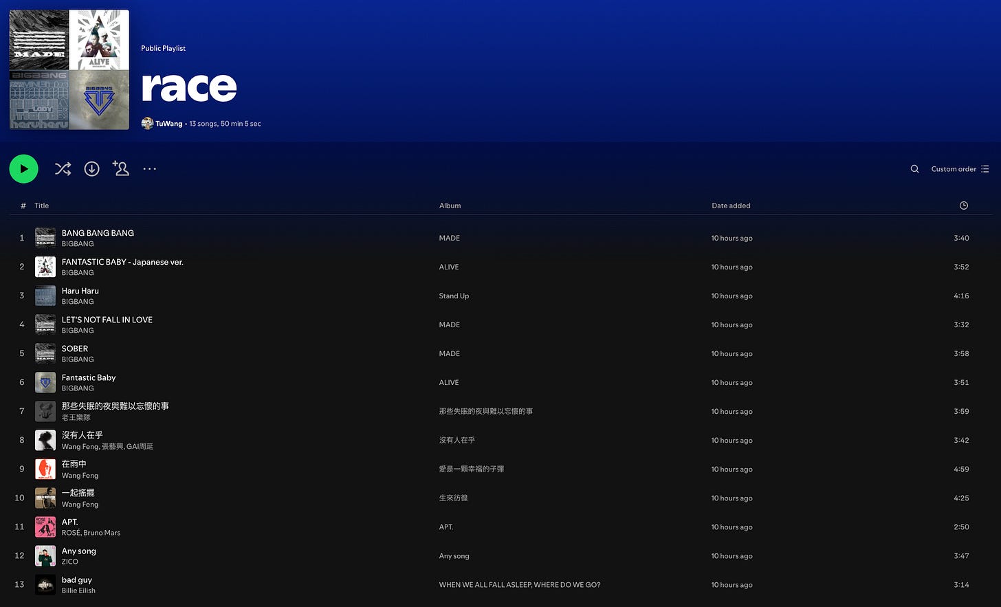This screenshot has width=1001, height=607.
Task: Select LET'S NOT FALL IN LOVE track
Action: (x=107, y=320)
